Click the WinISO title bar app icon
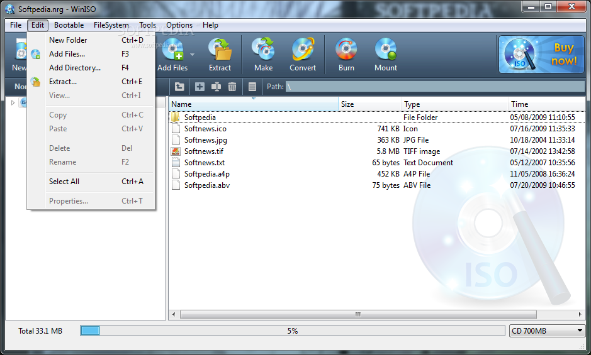The width and height of the screenshot is (591, 355). [x=10, y=9]
